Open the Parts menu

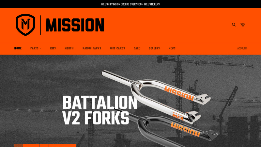coord(35,48)
